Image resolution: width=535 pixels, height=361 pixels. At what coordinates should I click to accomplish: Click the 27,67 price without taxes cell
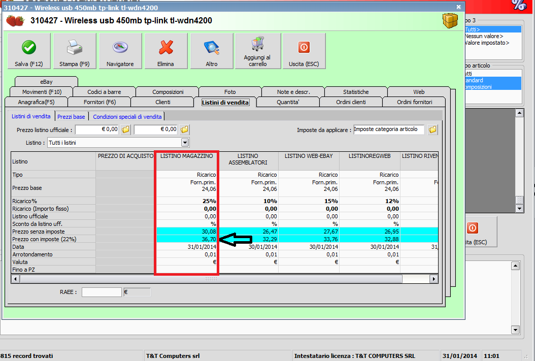(309, 232)
